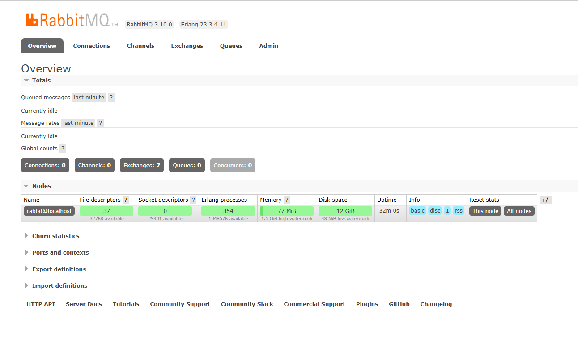
Task: Click the Uptime value 32m 0s
Action: [x=389, y=210]
